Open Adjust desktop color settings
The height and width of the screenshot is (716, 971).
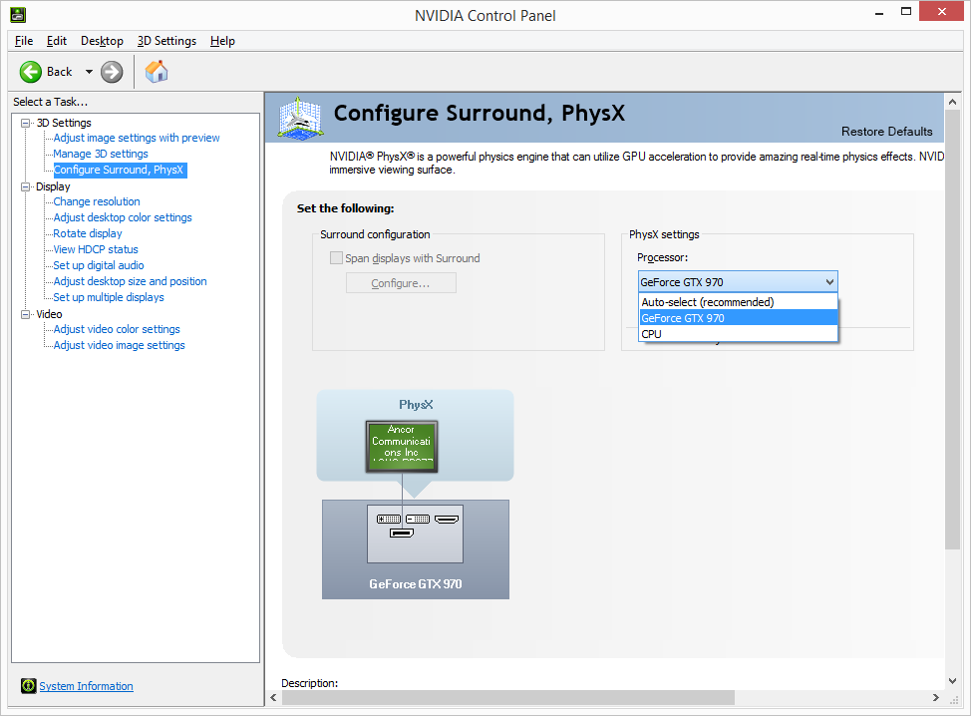[x=123, y=217]
